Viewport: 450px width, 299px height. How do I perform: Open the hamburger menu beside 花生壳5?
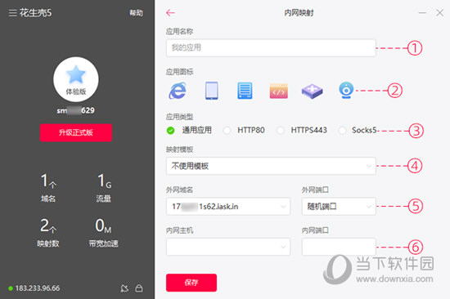pos(12,13)
